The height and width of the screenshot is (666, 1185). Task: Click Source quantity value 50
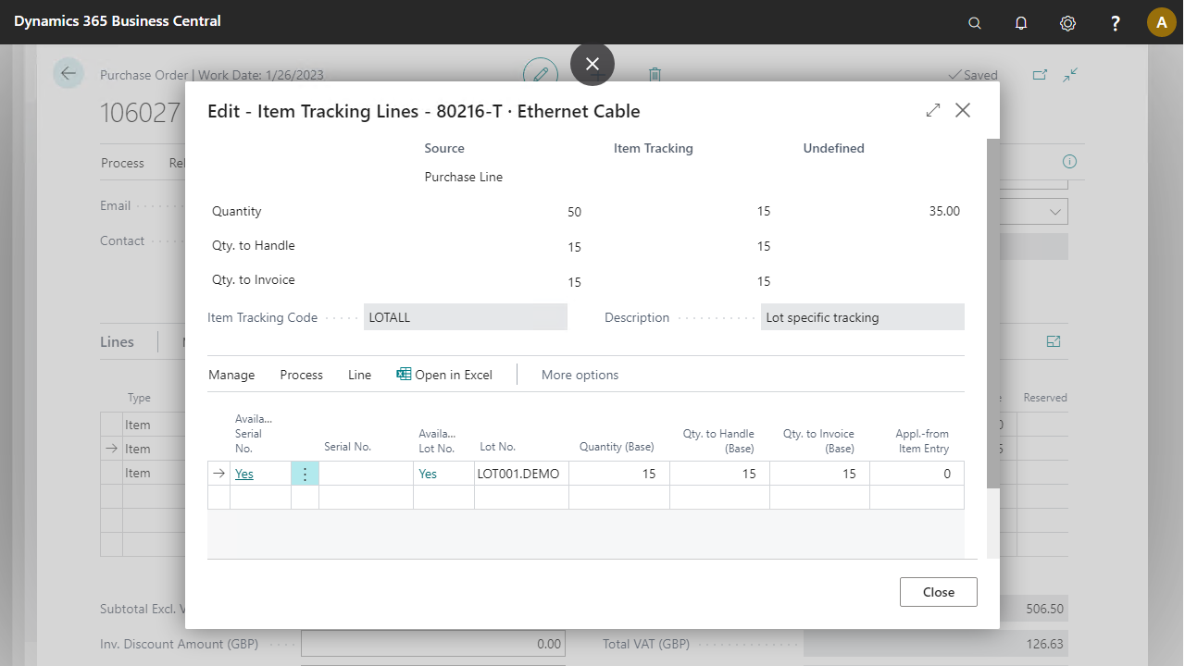[574, 212]
